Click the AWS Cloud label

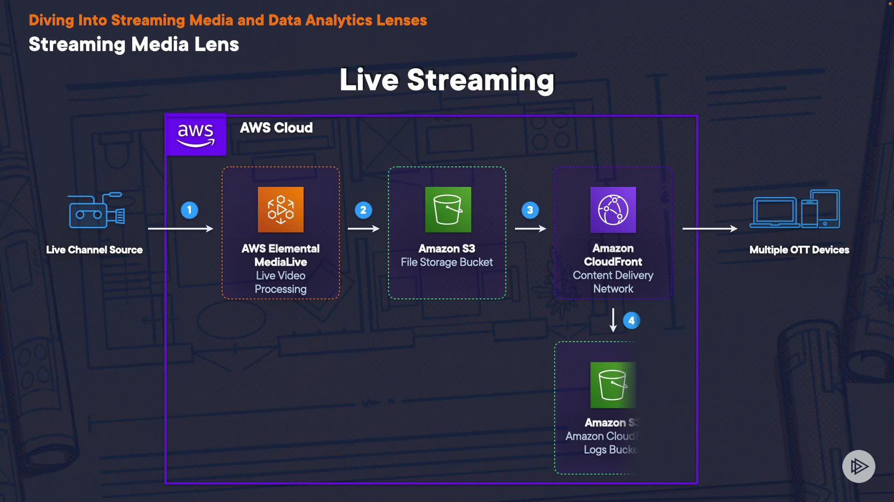pos(276,128)
